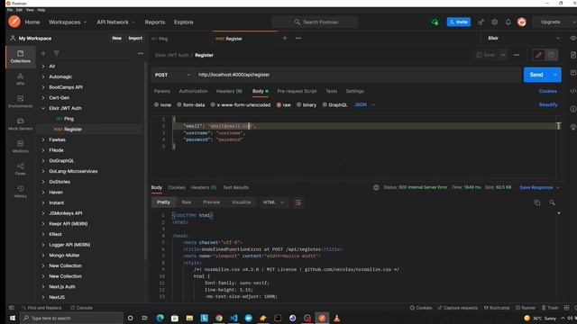Collapse the Elixir JWT Auth collection

click(x=43, y=108)
